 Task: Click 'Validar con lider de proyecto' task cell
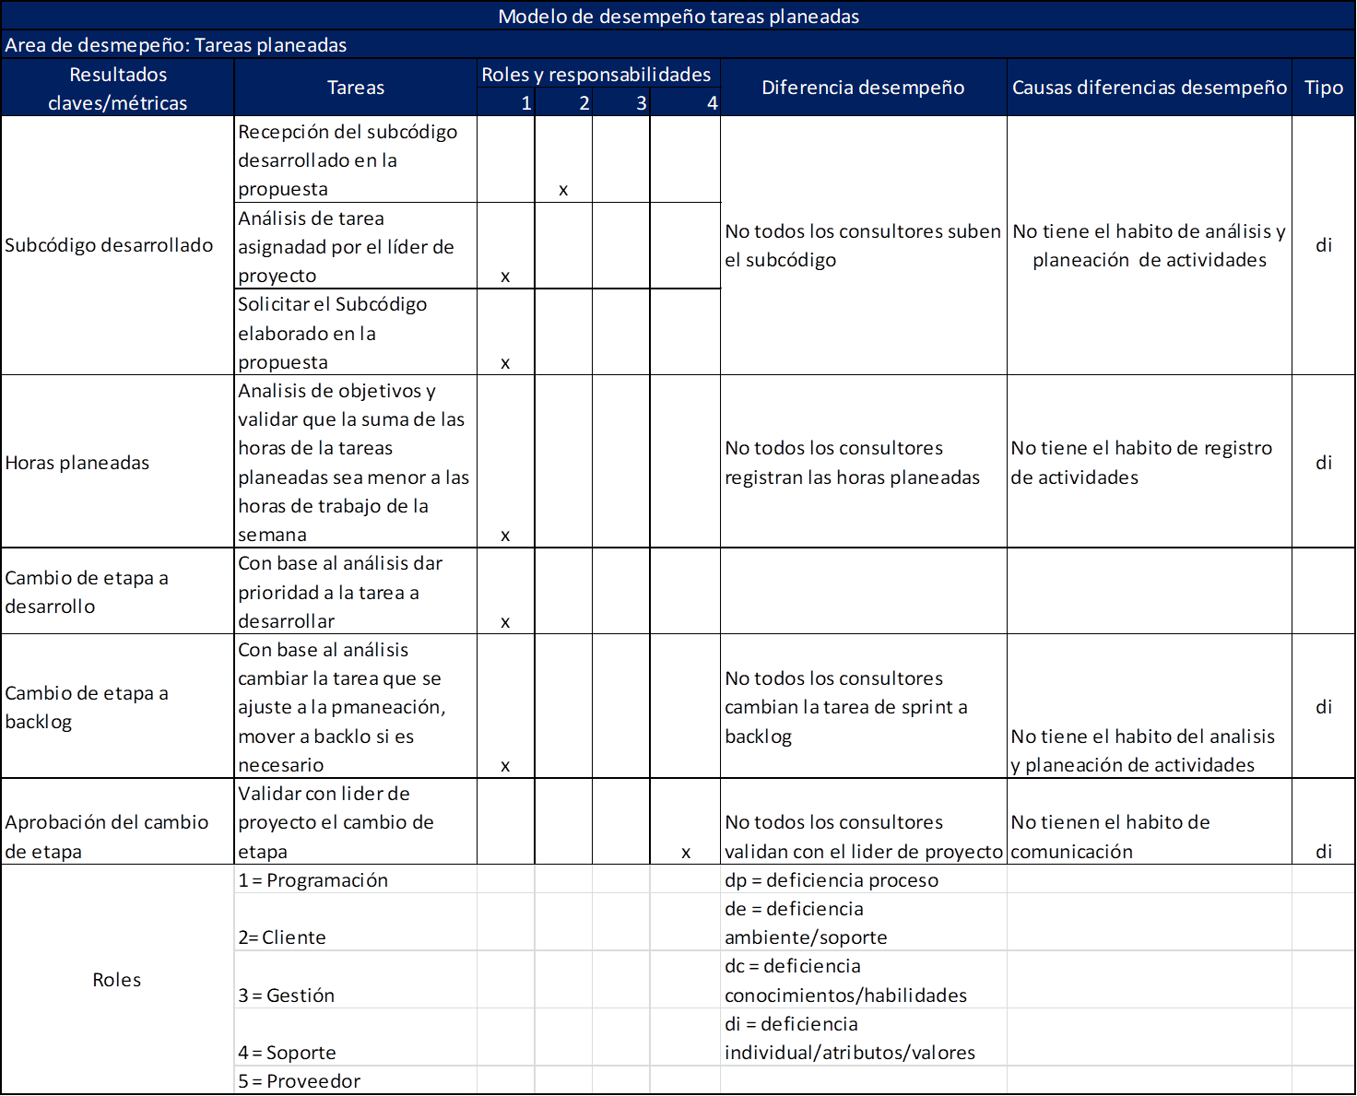(x=356, y=822)
